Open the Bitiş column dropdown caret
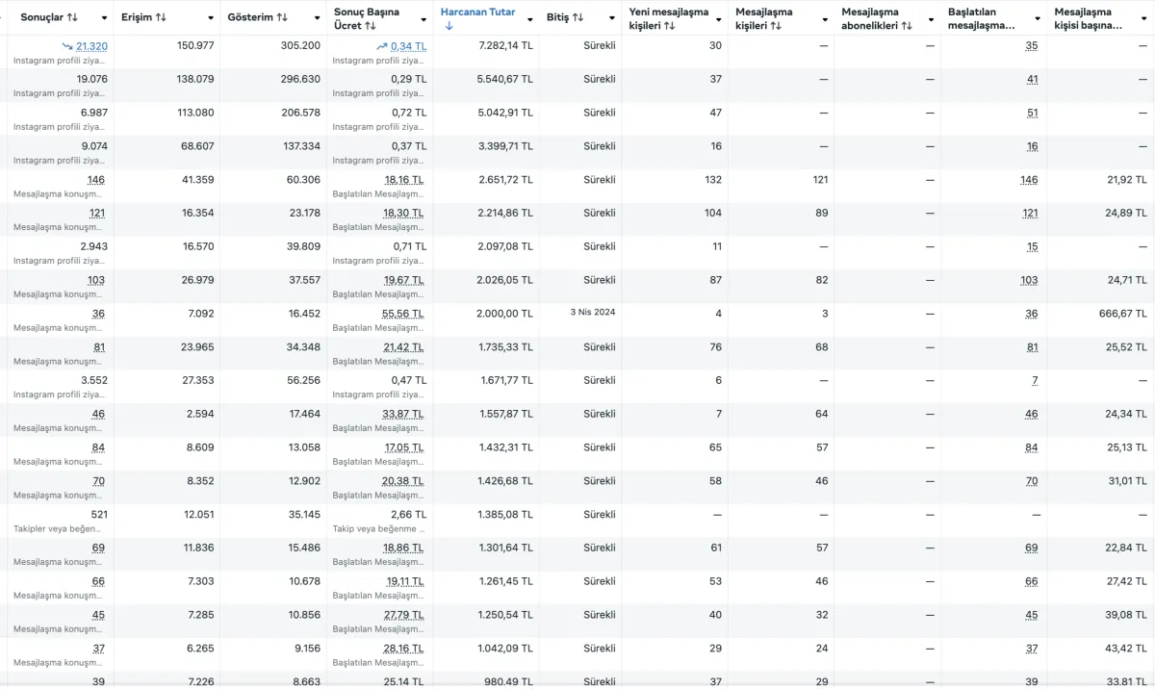 tap(612, 18)
